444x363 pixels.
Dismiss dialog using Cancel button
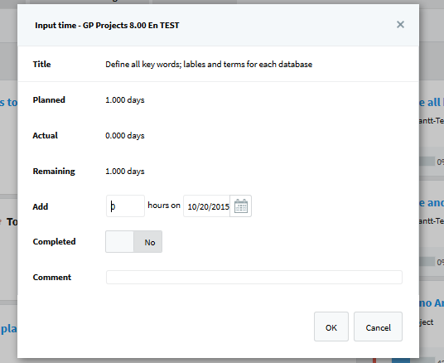coord(378,327)
